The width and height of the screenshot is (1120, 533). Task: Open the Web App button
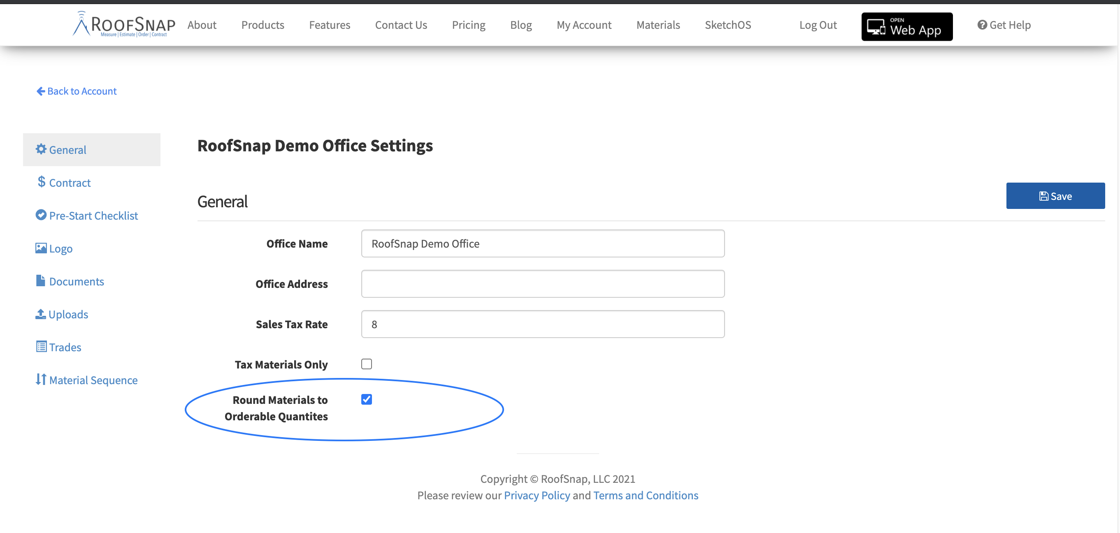907,26
